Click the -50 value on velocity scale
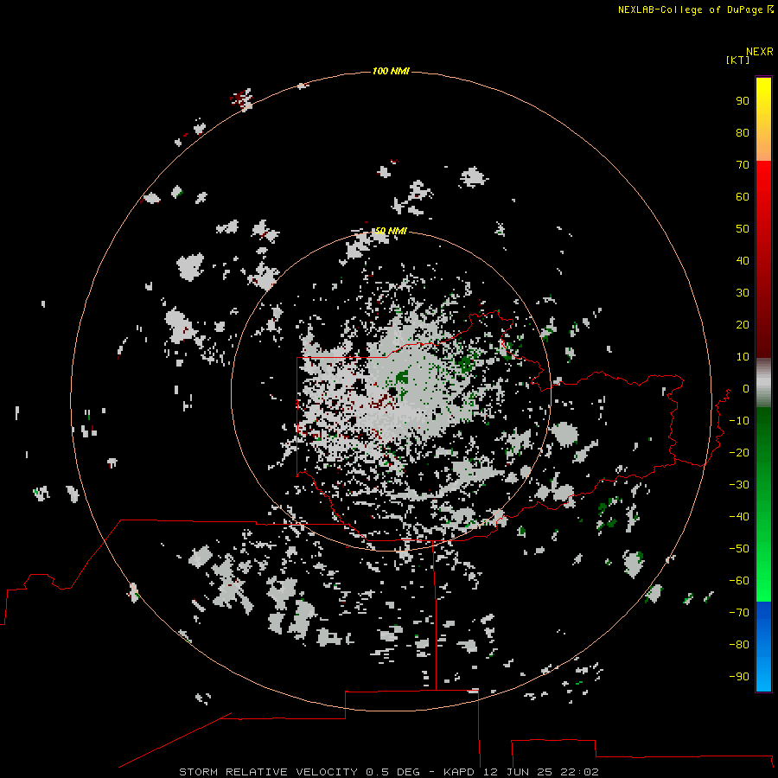Viewport: 778px width, 778px height. coord(739,549)
